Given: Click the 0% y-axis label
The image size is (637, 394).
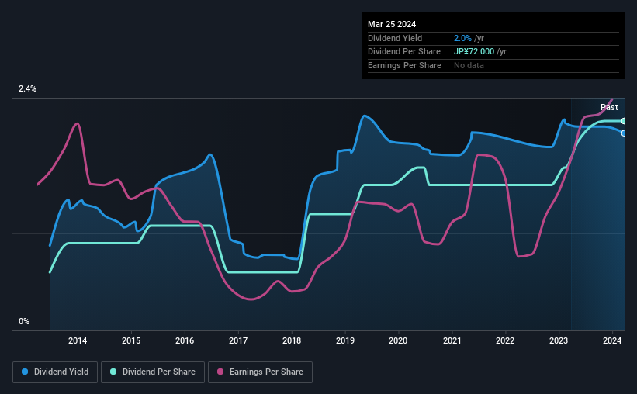Looking at the screenshot, I should click(x=24, y=321).
